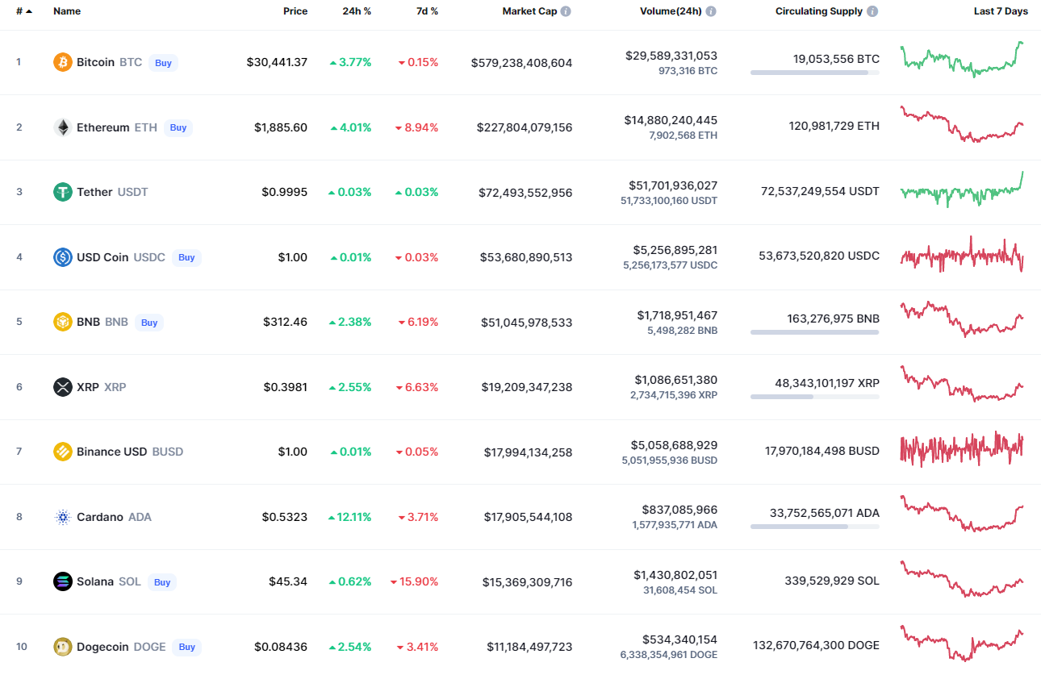Click the Buy button next to Bitcoin
Viewport: 1041px width, 675px height.
163,63
